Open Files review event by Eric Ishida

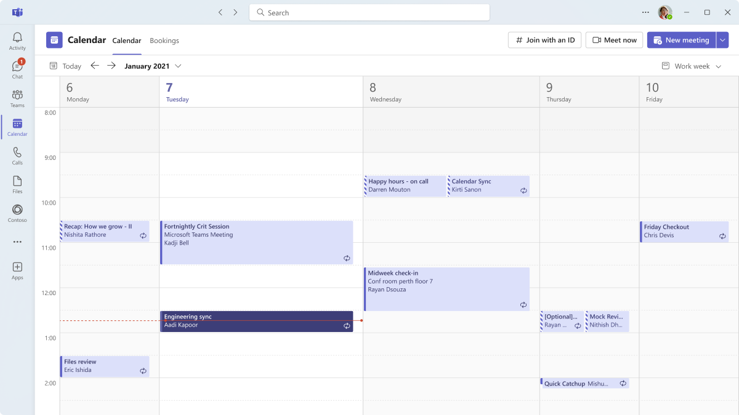pos(105,366)
